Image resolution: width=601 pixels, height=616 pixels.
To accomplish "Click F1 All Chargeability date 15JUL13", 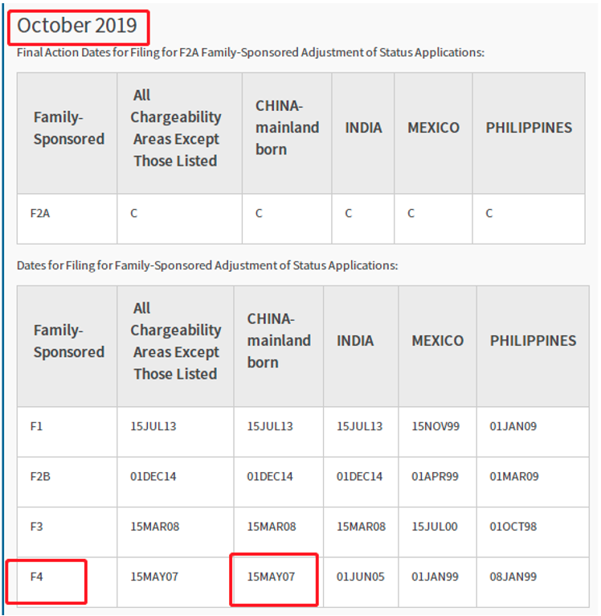I will pos(153,426).
